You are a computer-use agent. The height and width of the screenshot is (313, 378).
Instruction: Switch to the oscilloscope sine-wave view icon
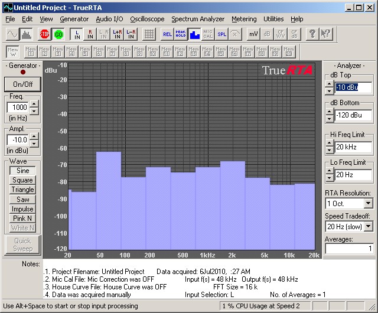pos(12,34)
